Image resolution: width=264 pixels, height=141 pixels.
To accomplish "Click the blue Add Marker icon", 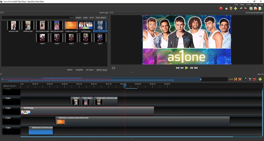I will pos(245,79).
